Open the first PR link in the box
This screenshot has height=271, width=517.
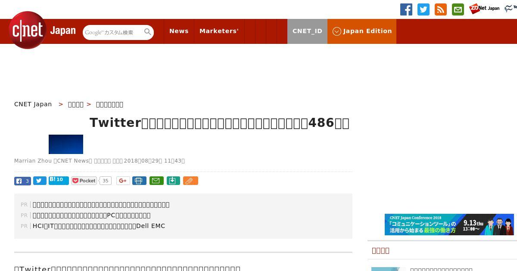[101, 204]
